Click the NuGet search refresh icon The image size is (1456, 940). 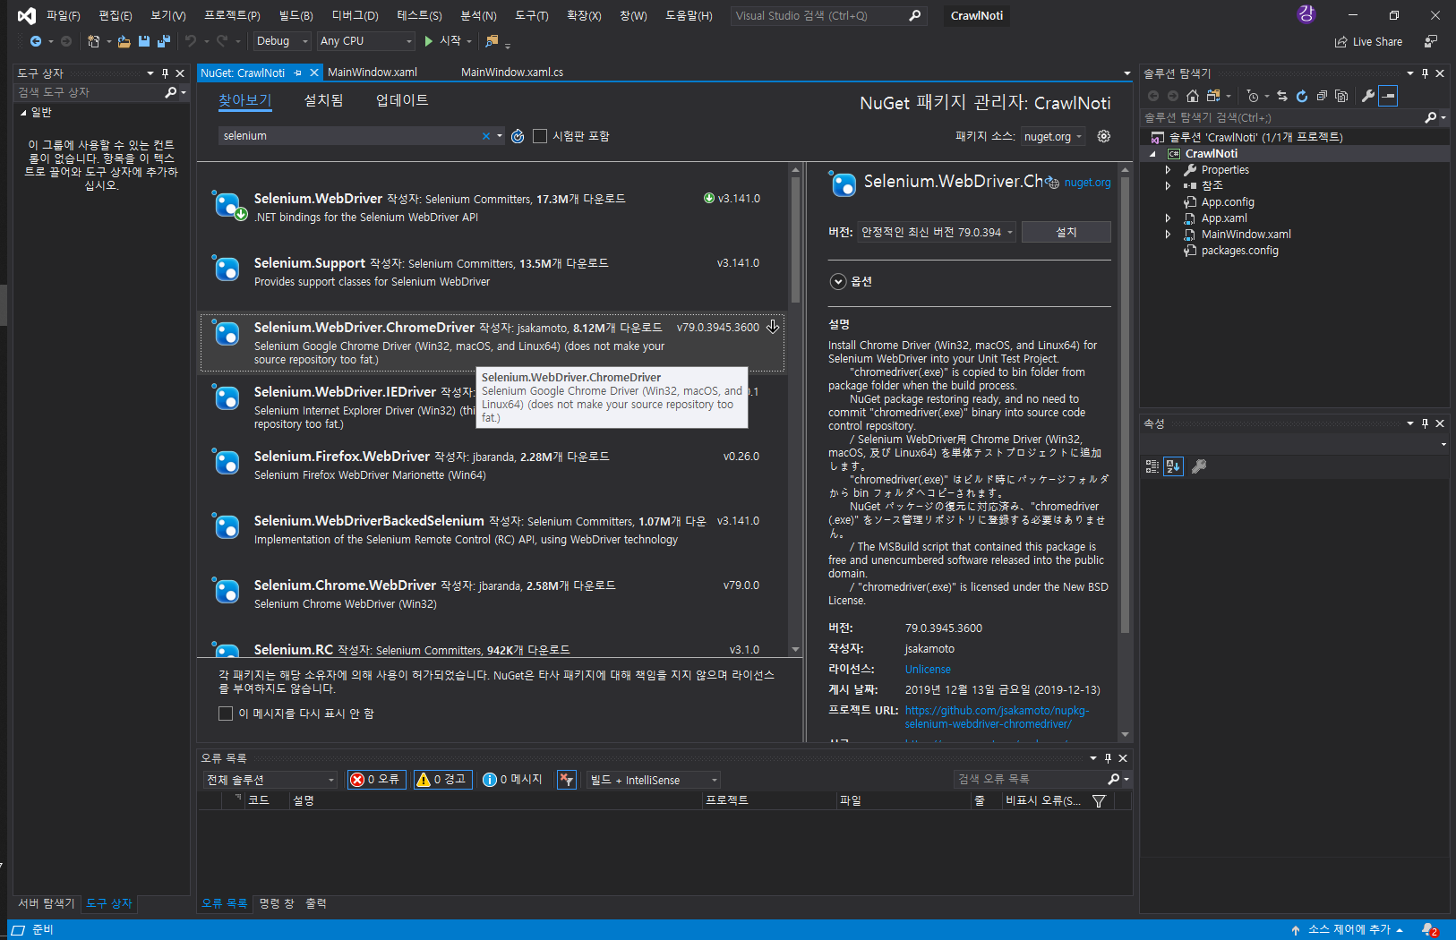click(x=518, y=136)
